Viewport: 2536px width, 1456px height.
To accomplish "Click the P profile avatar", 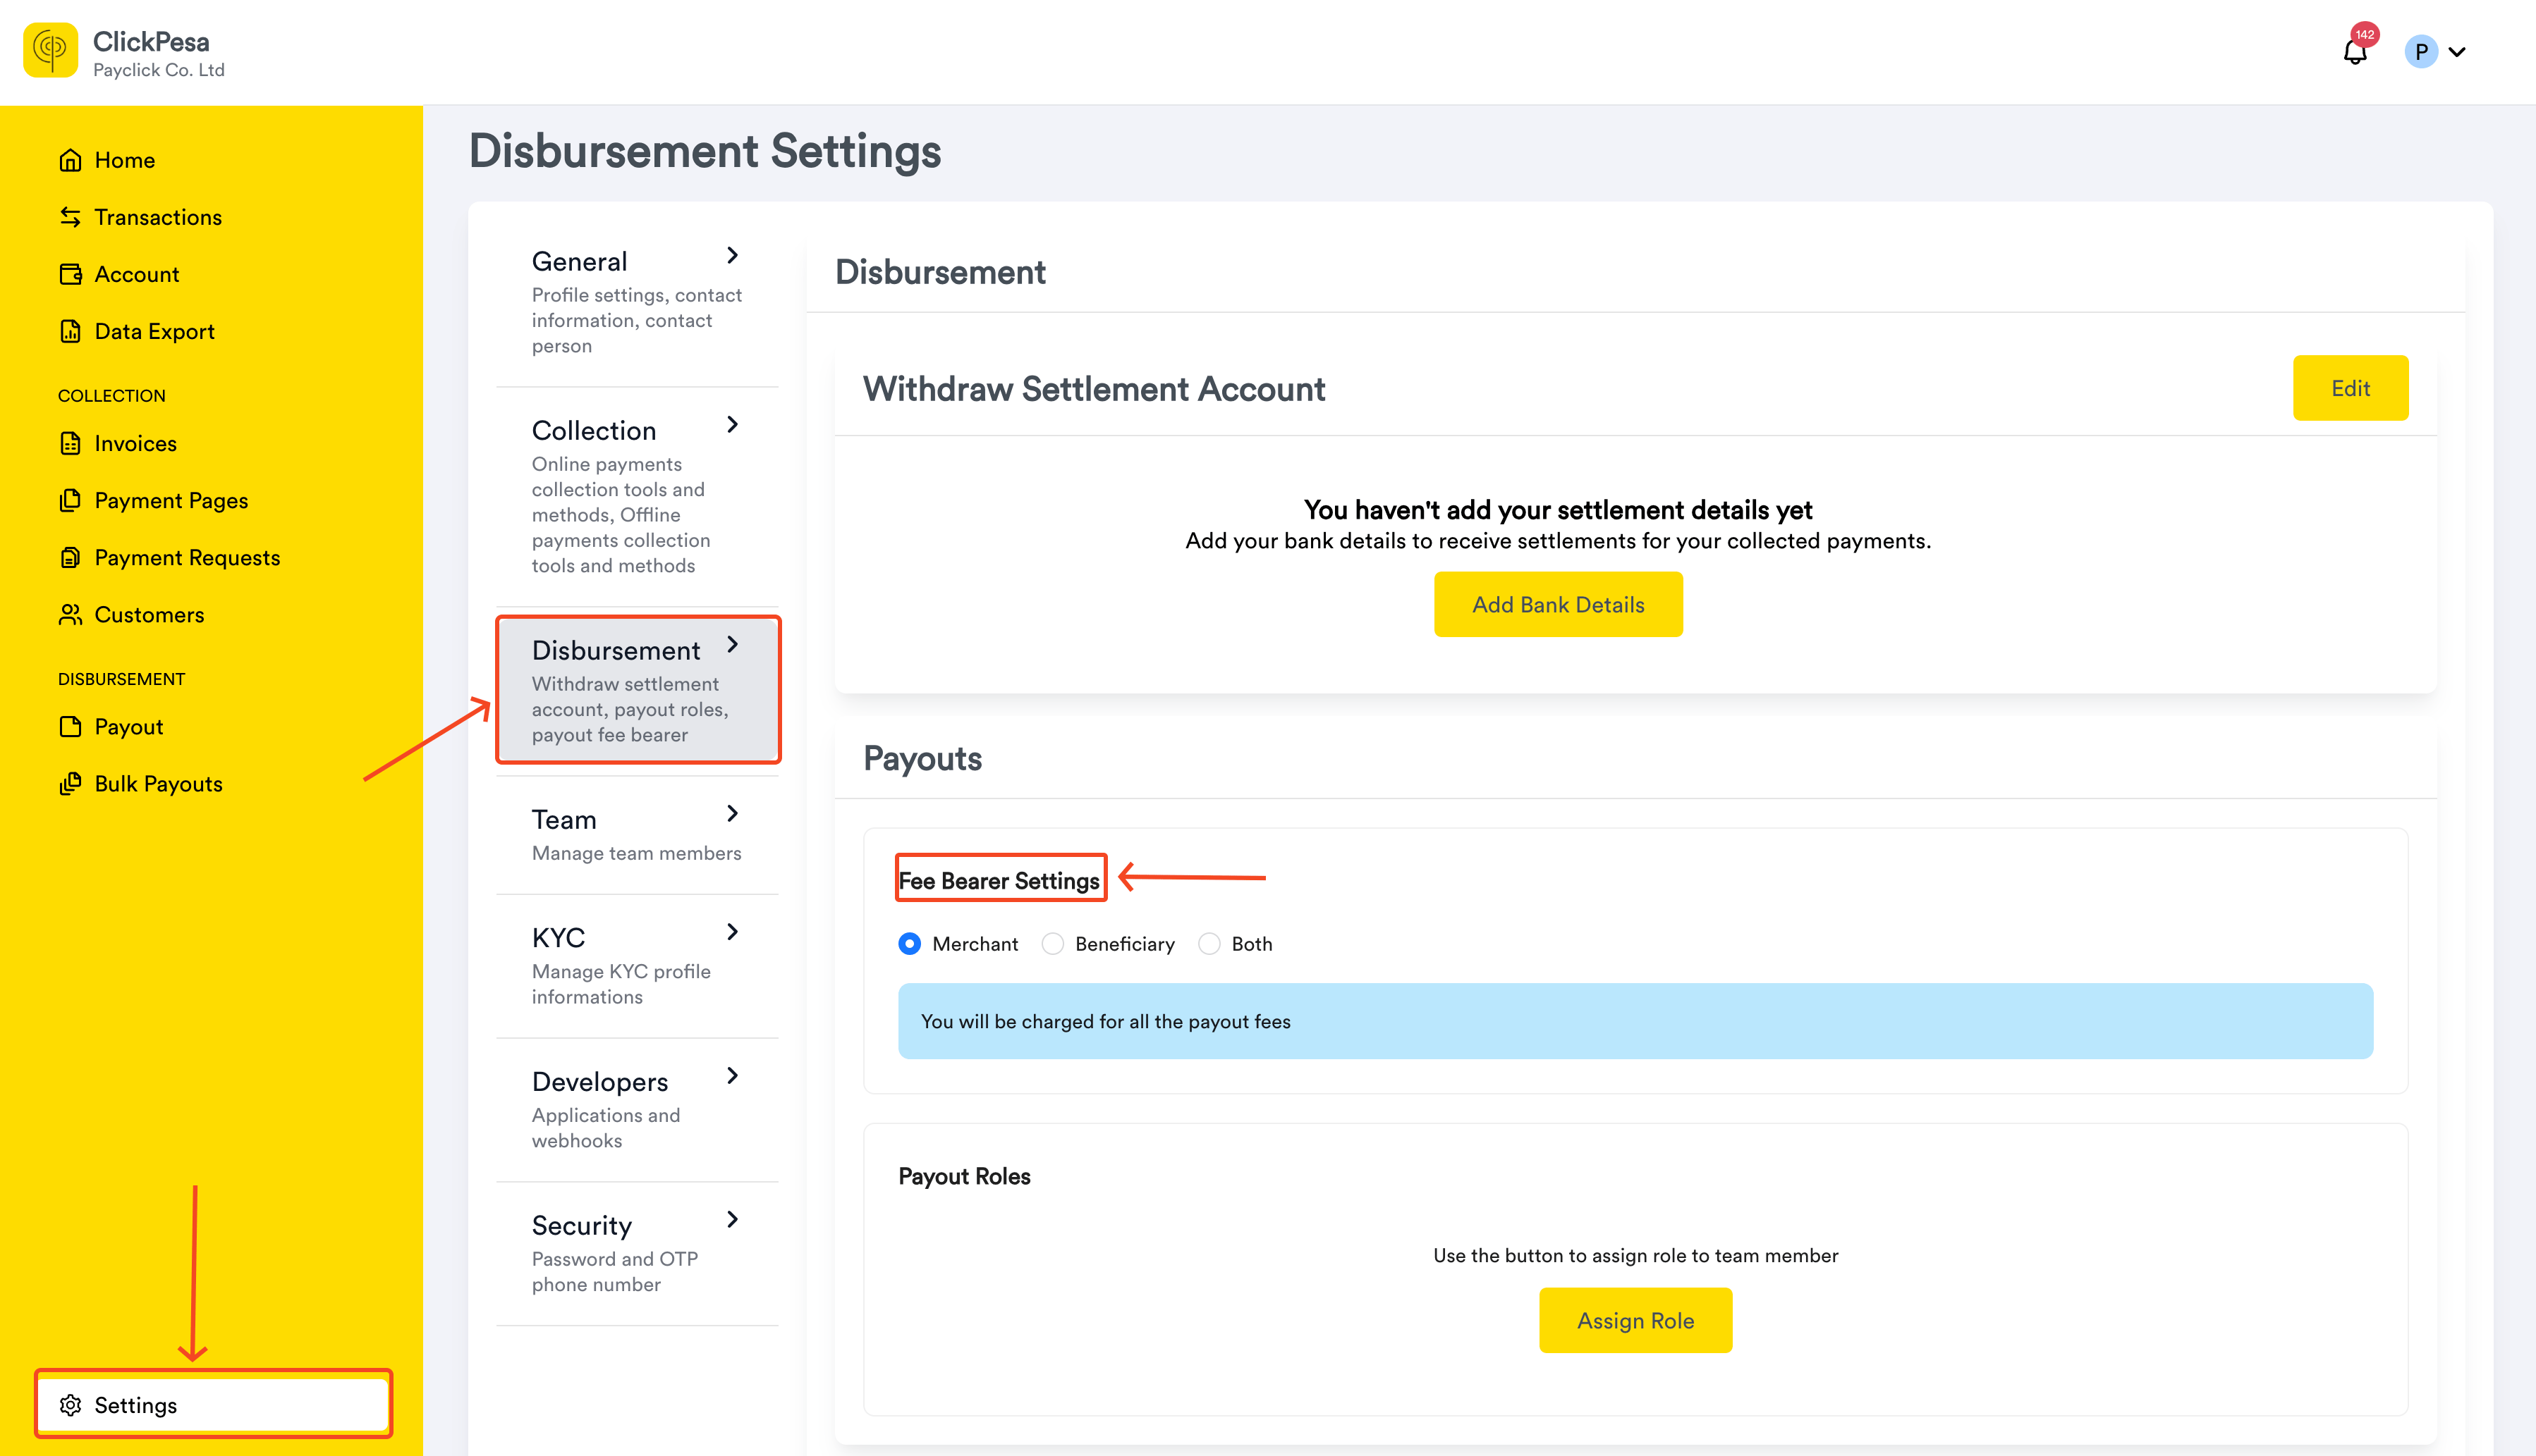I will [2421, 52].
